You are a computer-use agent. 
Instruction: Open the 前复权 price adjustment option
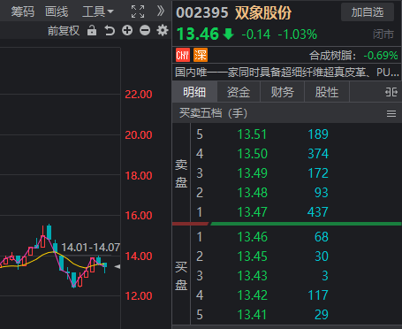click(64, 31)
